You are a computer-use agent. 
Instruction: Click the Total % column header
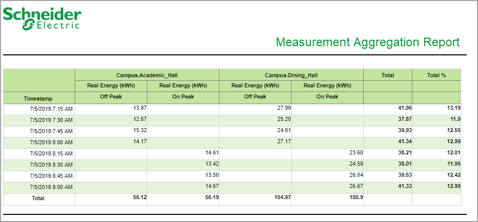(436, 75)
